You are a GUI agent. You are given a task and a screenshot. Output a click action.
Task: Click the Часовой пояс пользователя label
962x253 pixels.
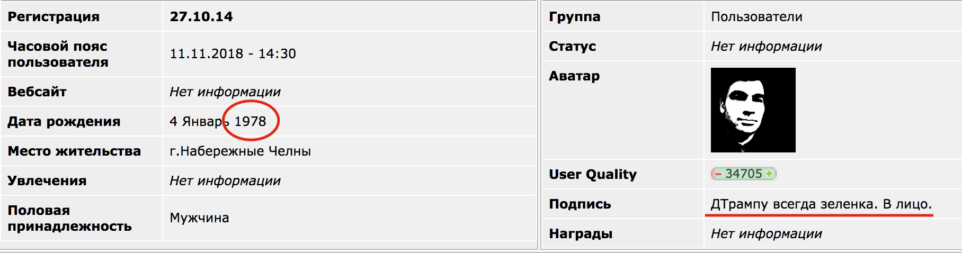[x=58, y=54]
